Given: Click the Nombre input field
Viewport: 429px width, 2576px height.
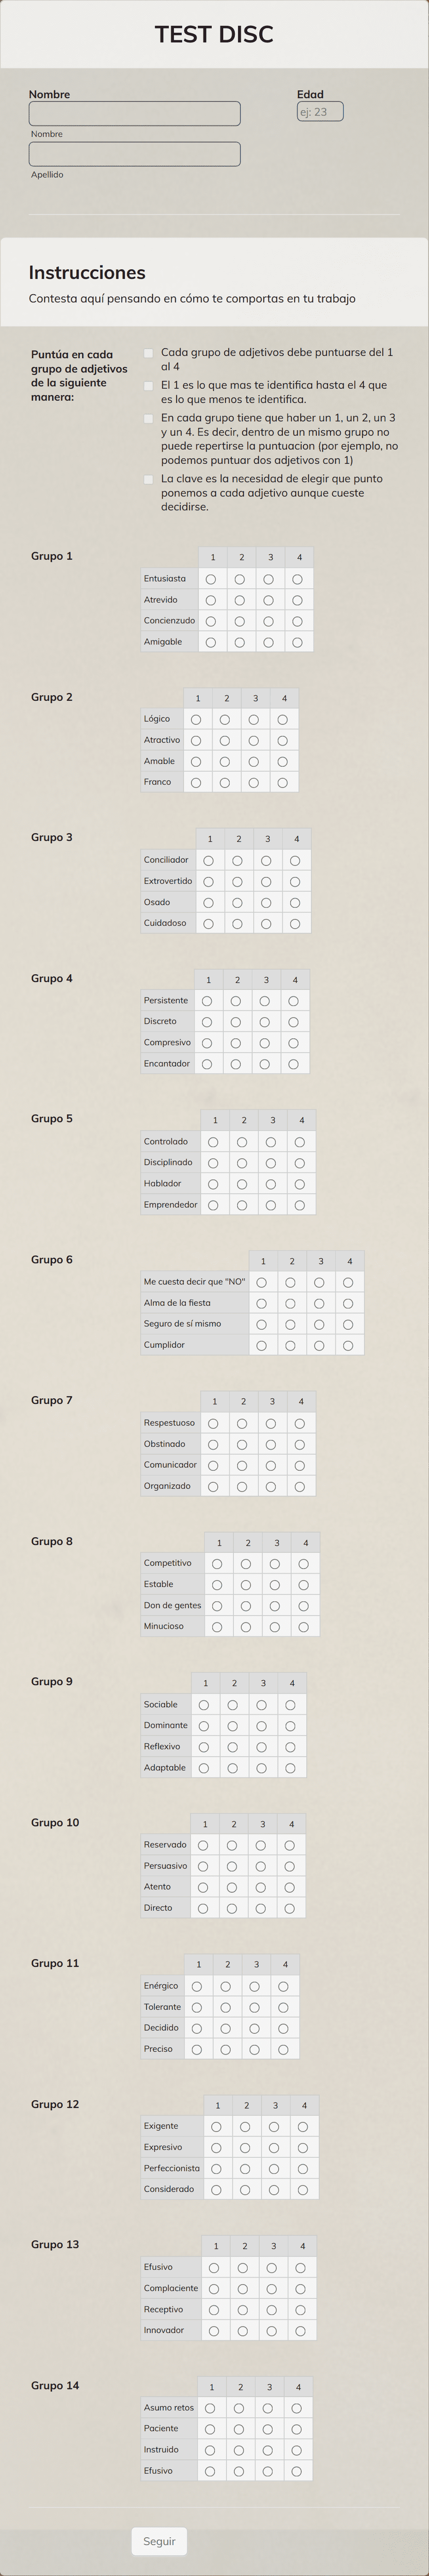Looking at the screenshot, I should 135,113.
